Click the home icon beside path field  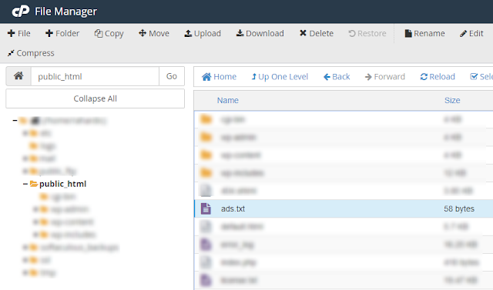pyautogui.click(x=18, y=76)
